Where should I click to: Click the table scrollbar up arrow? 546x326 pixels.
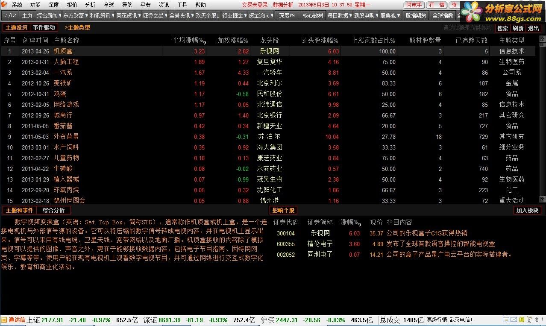coord(542,39)
